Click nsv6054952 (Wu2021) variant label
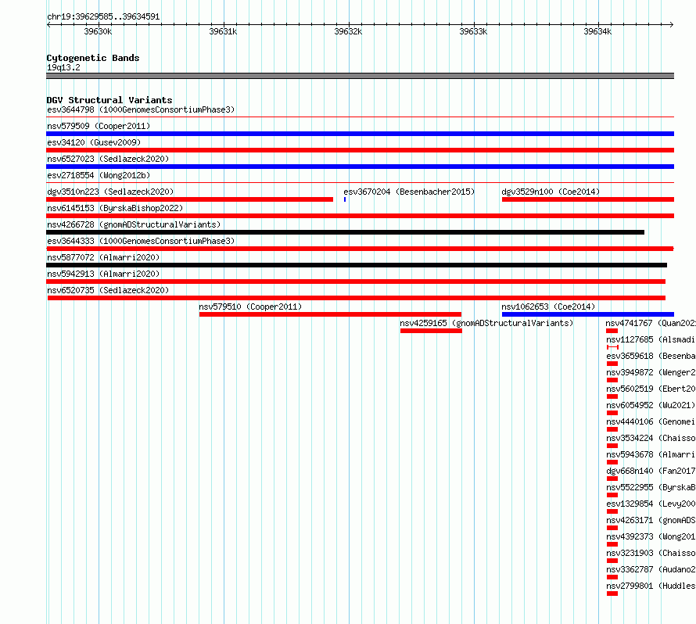Image resolution: width=696 pixels, height=624 pixels. [x=651, y=405]
